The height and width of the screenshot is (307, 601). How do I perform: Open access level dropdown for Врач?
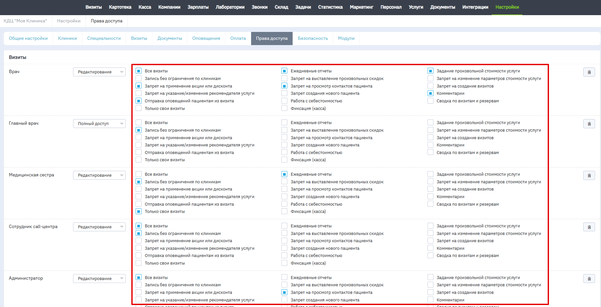tap(99, 72)
